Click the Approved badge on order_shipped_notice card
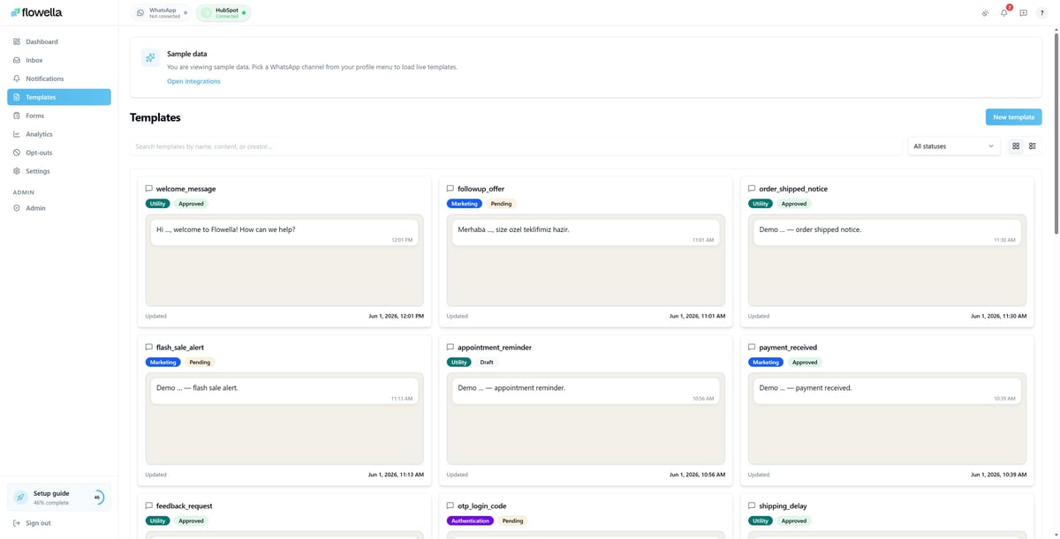 click(794, 204)
